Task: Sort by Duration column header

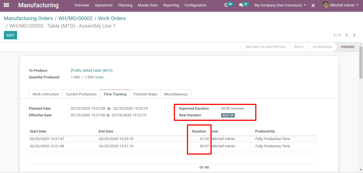Action: (x=199, y=131)
